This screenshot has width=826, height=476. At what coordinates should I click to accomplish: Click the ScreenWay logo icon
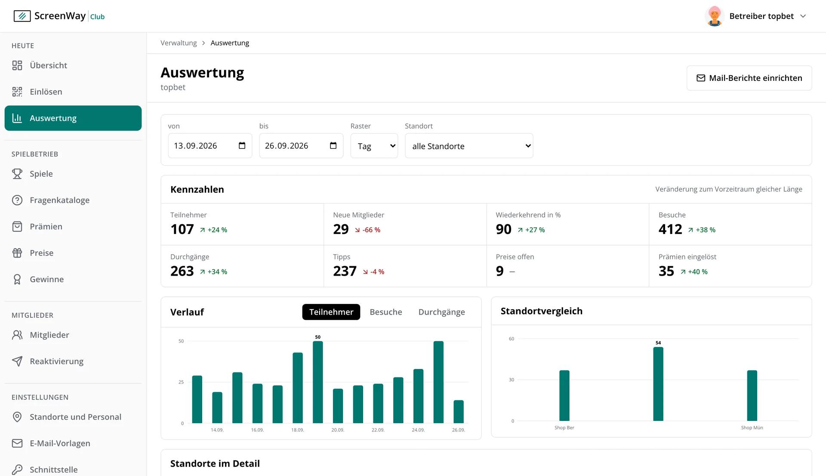click(x=22, y=16)
